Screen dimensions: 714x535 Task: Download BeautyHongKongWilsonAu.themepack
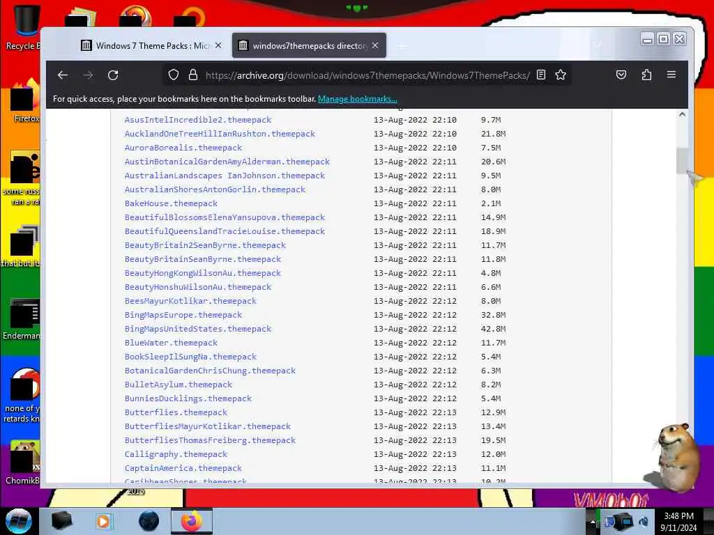pyautogui.click(x=203, y=273)
